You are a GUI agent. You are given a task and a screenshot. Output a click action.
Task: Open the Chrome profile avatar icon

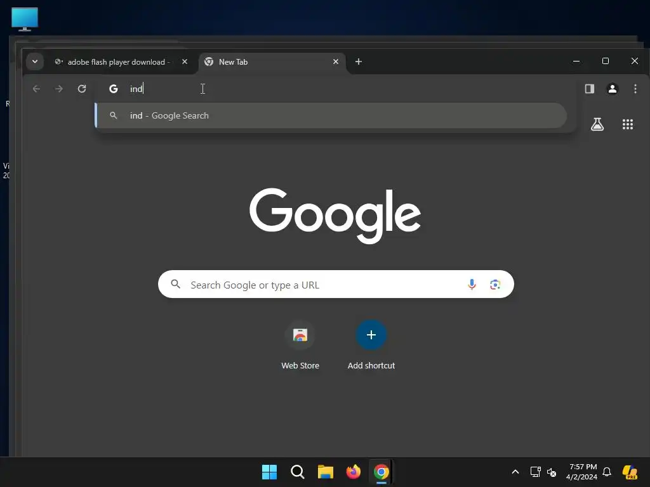(613, 89)
